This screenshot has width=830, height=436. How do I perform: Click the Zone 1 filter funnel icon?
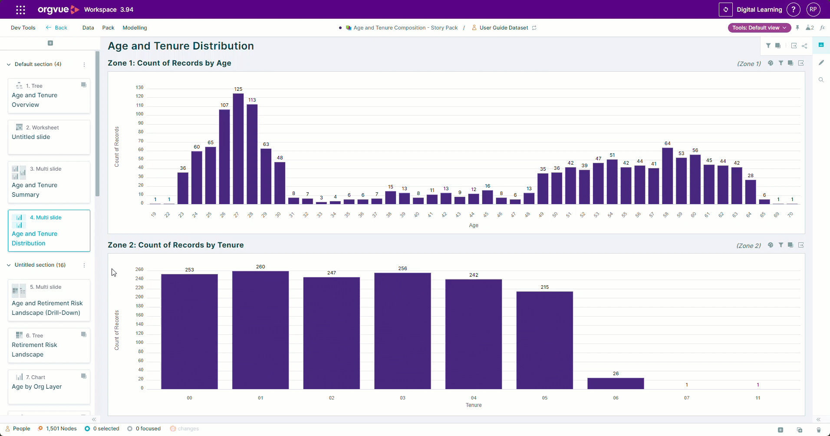[x=781, y=63]
